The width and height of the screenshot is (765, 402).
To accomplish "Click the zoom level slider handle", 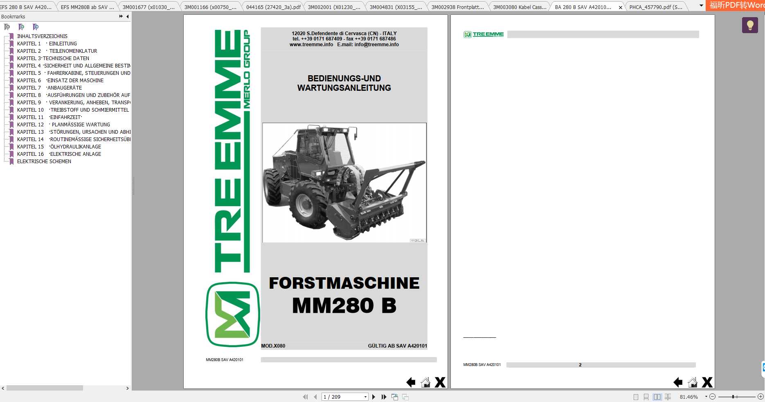I will 733,396.
